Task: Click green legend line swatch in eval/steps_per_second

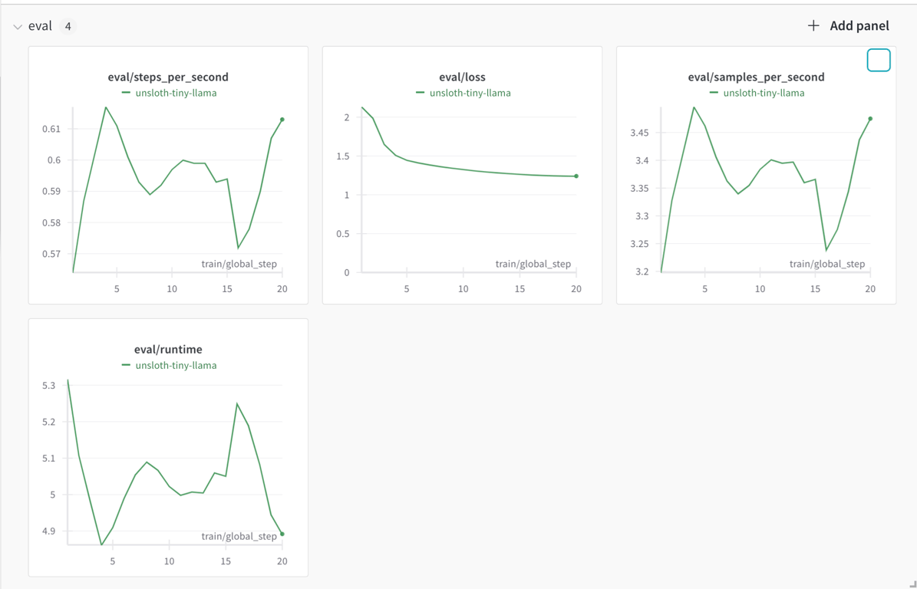Action: (x=126, y=92)
